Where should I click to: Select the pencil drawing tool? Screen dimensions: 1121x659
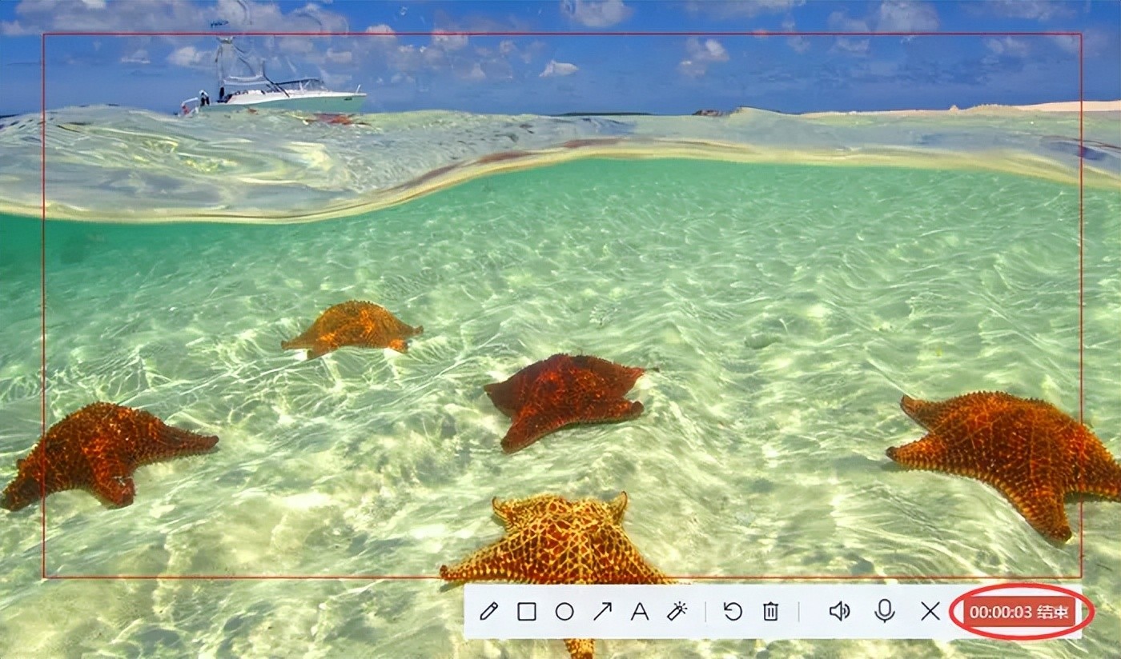488,612
